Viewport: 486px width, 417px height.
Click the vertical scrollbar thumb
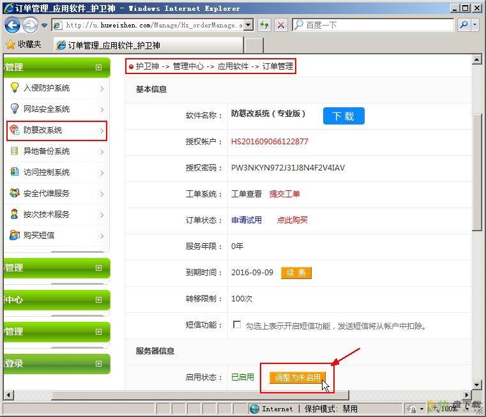[476, 172]
